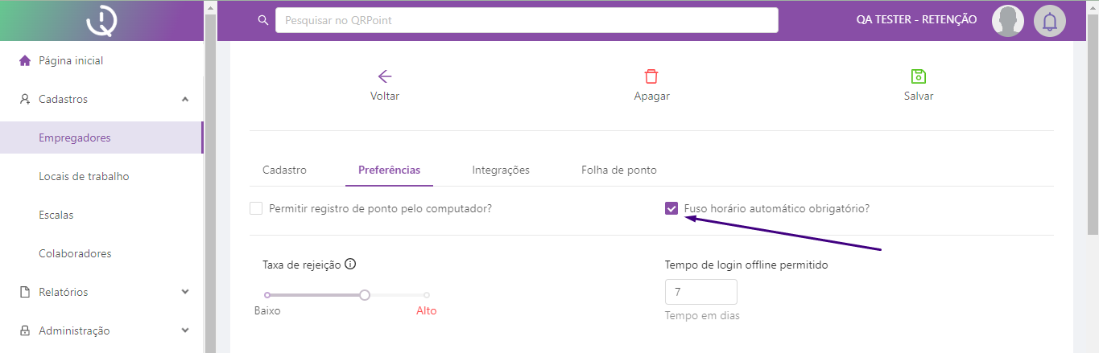
Task: Click the QRPoint logo icon
Action: (x=102, y=21)
